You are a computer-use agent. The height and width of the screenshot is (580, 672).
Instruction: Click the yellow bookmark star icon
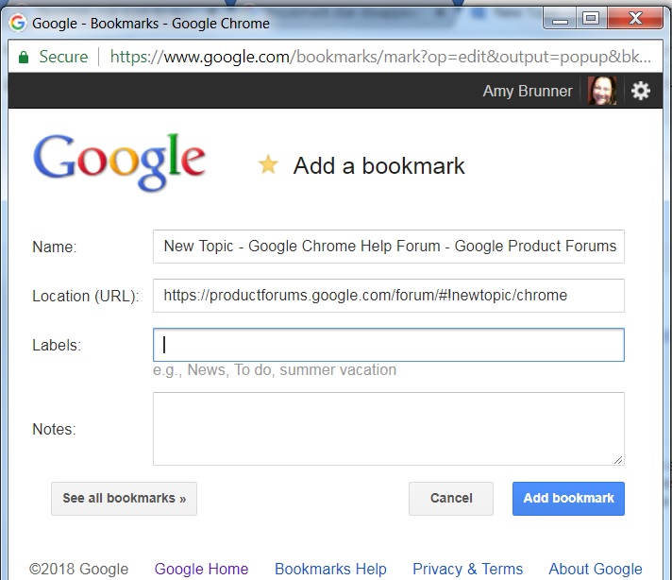point(268,165)
